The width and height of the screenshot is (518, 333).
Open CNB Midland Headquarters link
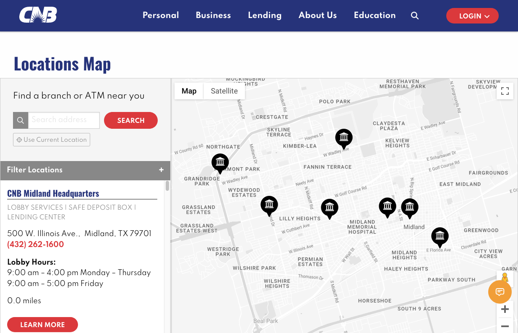[x=53, y=193]
